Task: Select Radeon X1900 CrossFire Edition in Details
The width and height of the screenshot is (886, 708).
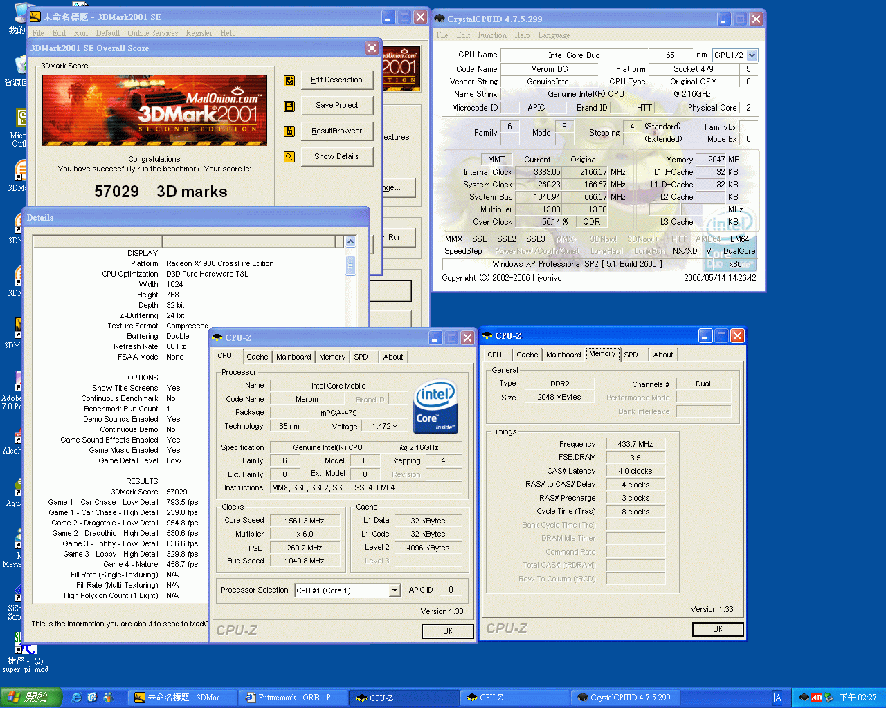Action: point(220,263)
